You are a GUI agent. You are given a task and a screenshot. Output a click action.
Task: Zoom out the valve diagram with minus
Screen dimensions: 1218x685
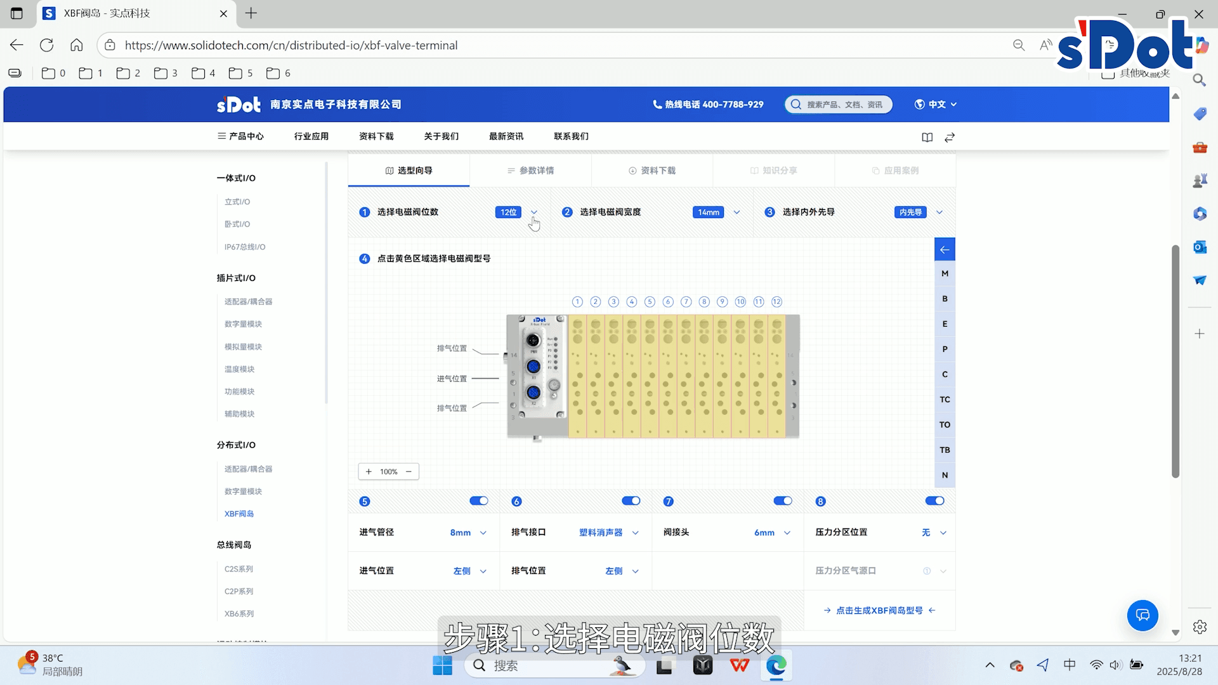click(409, 472)
